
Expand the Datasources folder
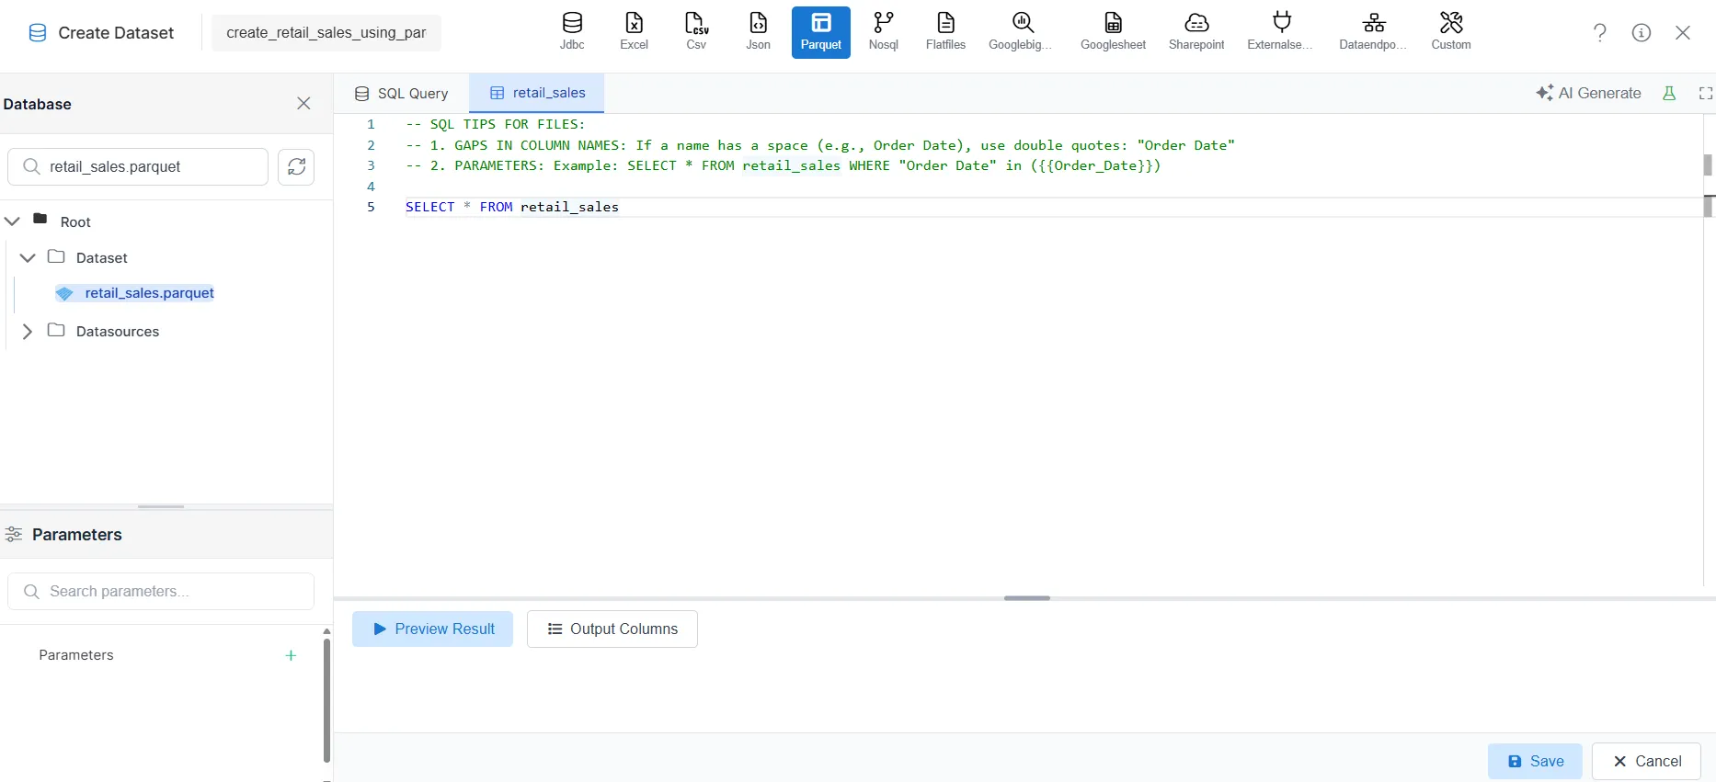pos(28,332)
